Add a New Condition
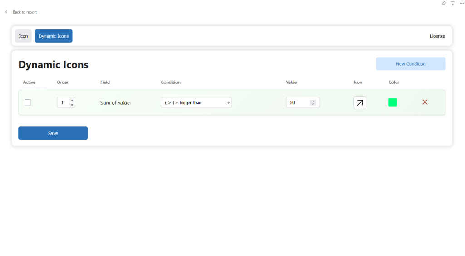 point(411,64)
